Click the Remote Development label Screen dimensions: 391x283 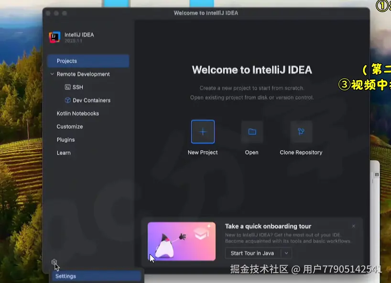pyautogui.click(x=83, y=74)
